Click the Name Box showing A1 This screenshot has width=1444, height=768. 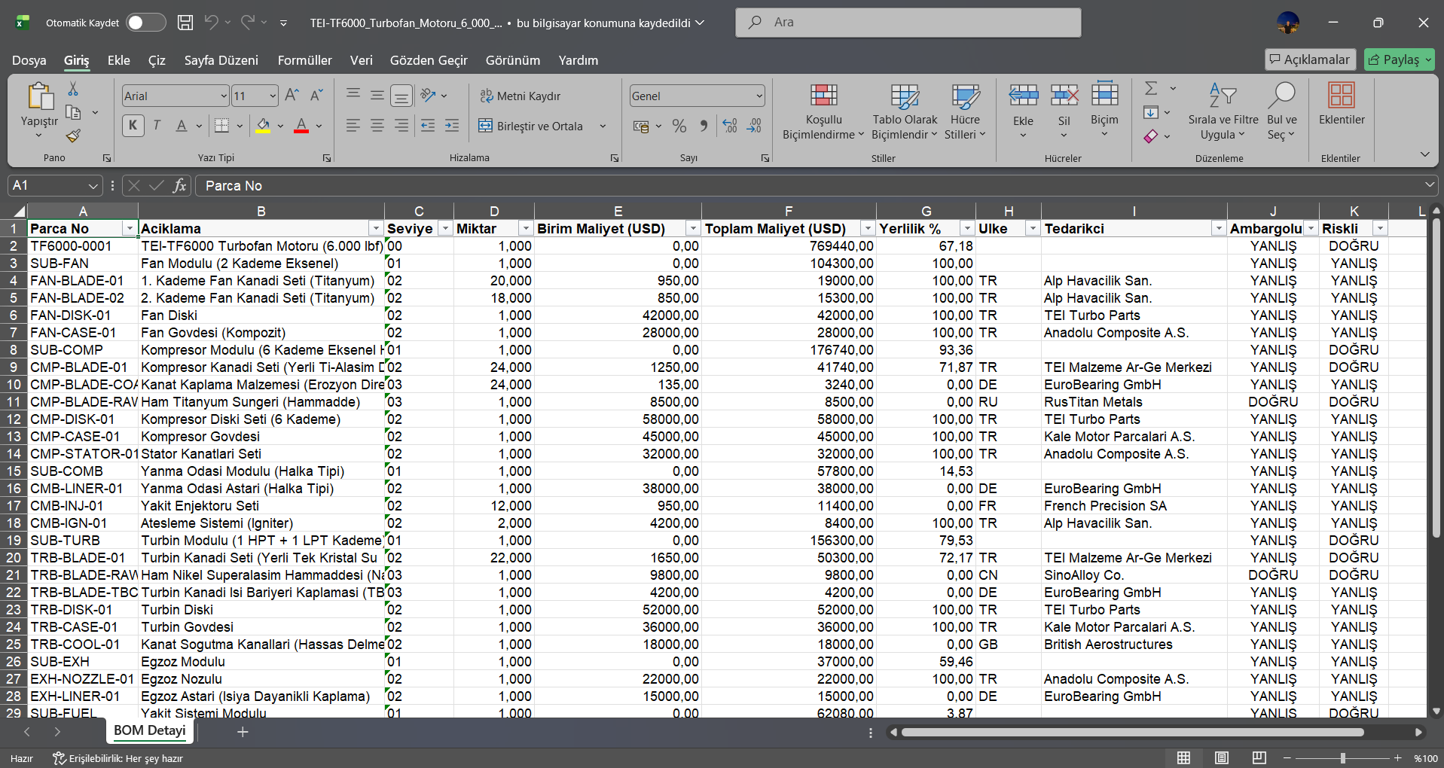[55, 185]
